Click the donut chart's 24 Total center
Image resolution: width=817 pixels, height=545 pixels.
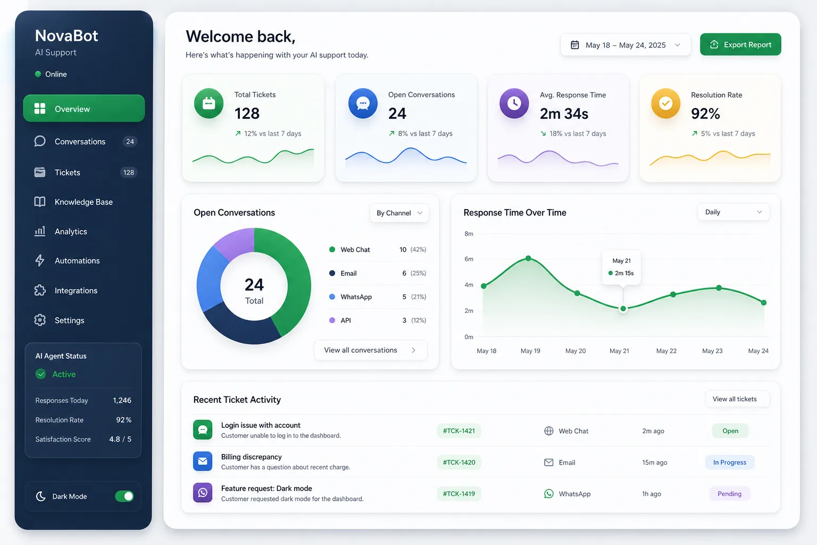pos(254,291)
